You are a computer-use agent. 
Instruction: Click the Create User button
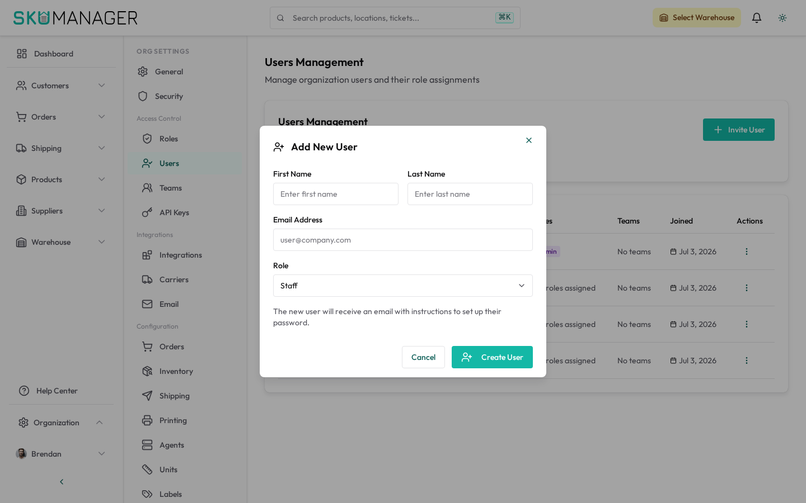click(492, 357)
